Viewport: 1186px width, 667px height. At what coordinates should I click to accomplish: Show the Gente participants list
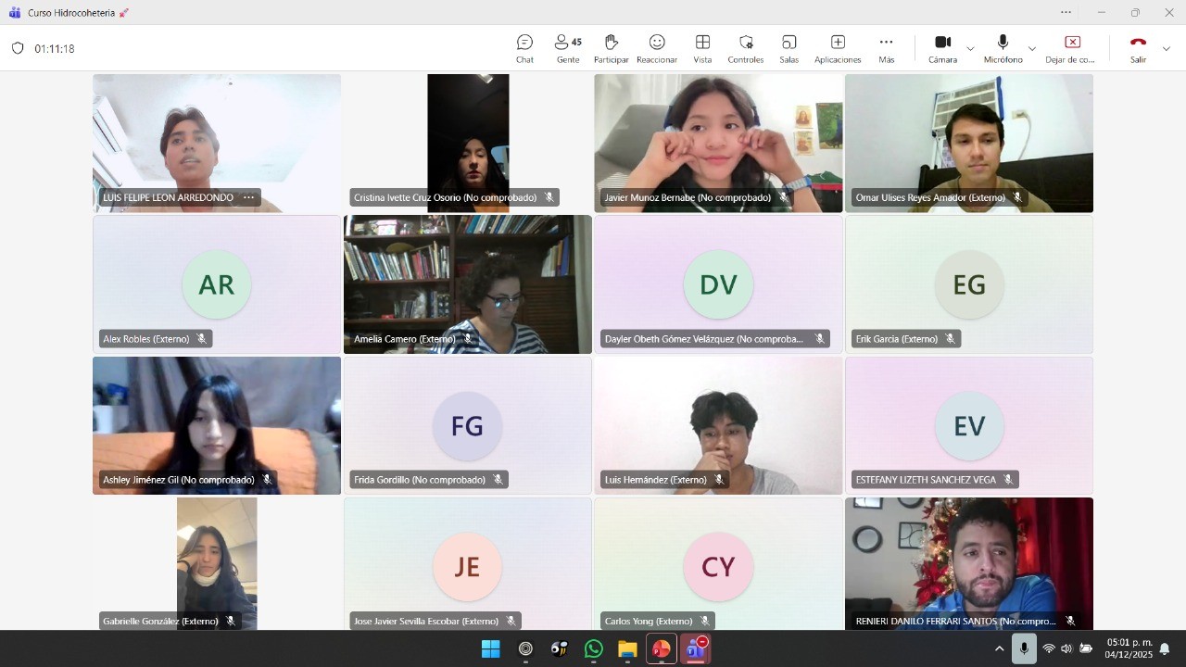point(567,48)
